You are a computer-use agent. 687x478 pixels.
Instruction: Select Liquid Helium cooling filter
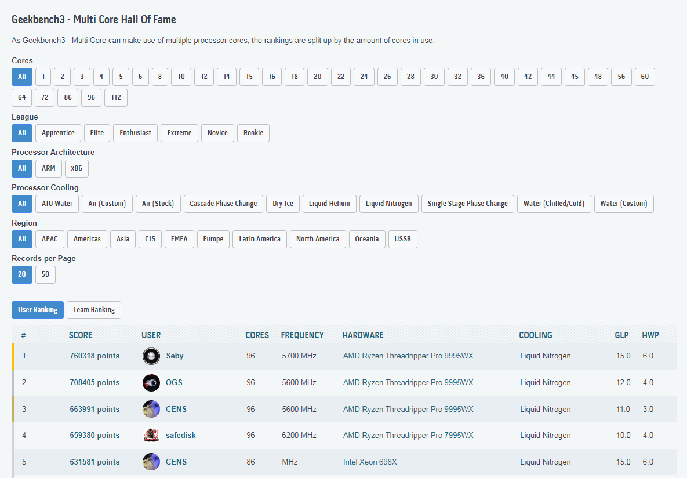(x=329, y=204)
